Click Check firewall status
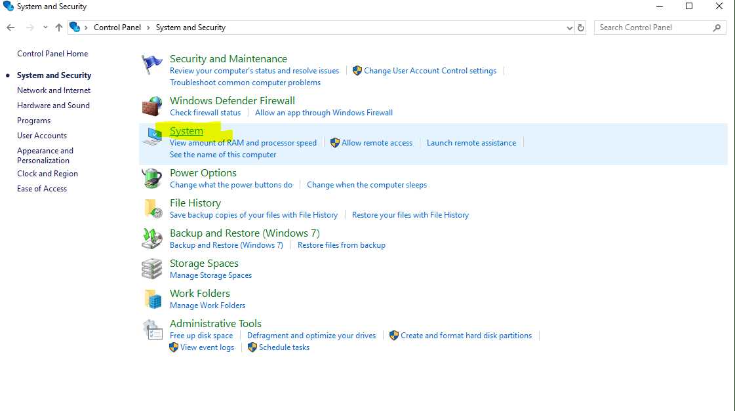 pyautogui.click(x=205, y=113)
